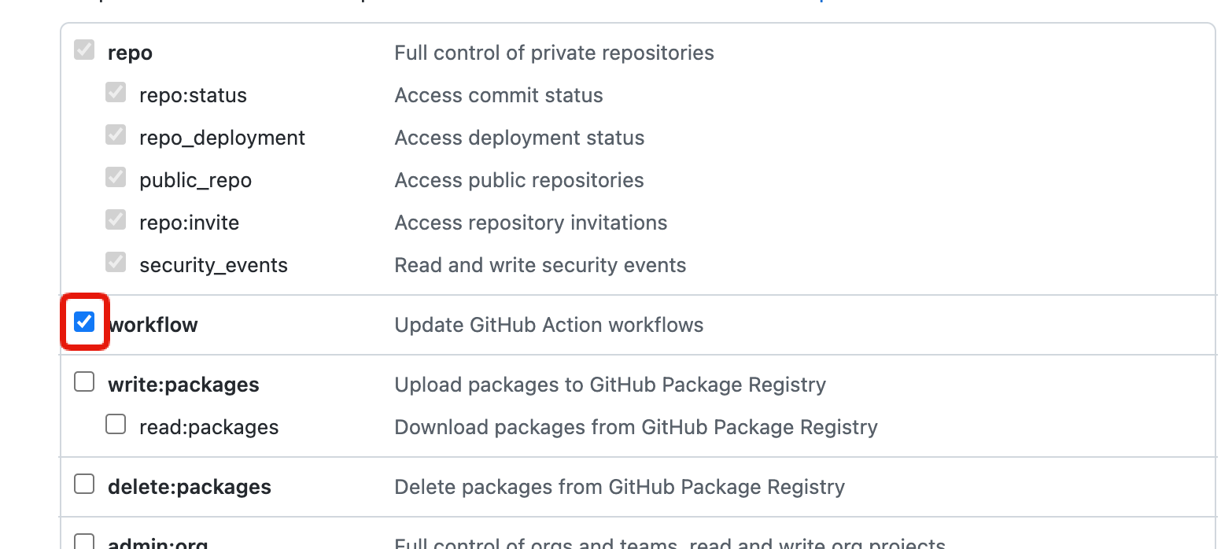Tick the delete:packages scope checkbox
The image size is (1232, 549).
pyautogui.click(x=84, y=485)
